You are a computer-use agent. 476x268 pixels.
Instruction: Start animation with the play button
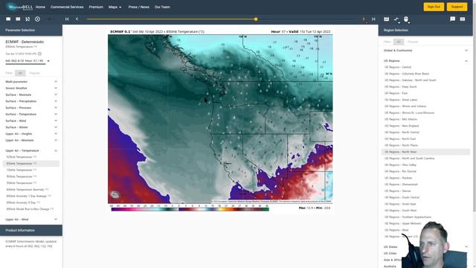(37, 19)
